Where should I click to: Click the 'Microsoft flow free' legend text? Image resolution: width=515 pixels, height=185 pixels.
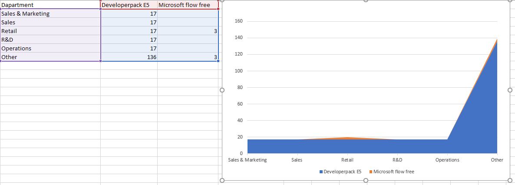(393, 172)
